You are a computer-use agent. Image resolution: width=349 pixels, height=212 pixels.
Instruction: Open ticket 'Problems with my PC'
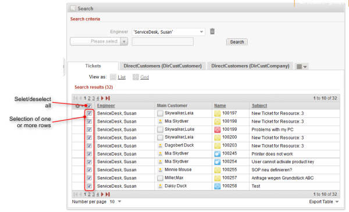[x=272, y=130]
